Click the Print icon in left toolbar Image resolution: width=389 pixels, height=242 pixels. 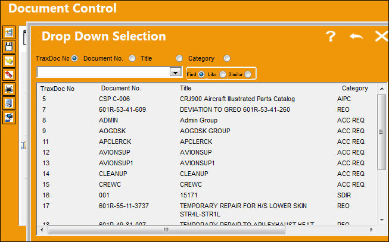tap(9, 89)
